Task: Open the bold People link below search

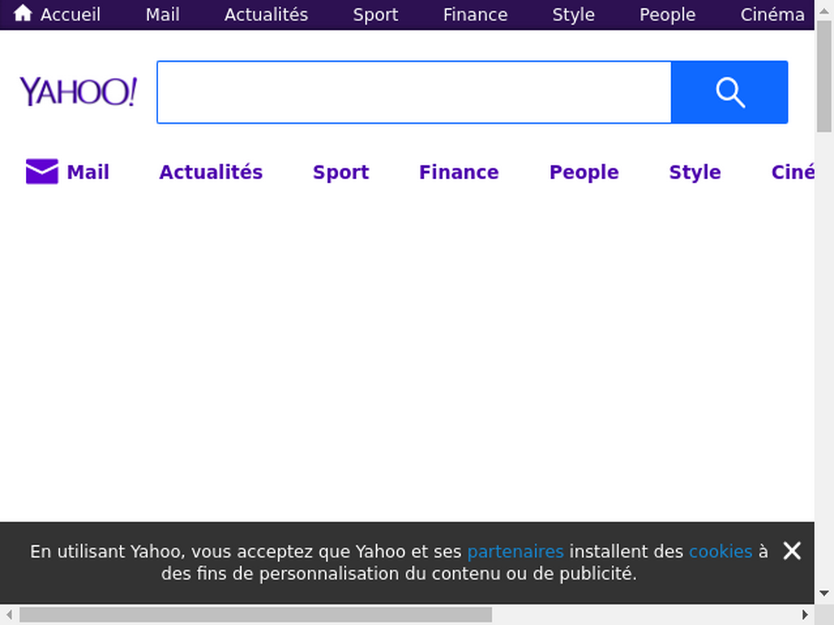Action: (x=584, y=173)
